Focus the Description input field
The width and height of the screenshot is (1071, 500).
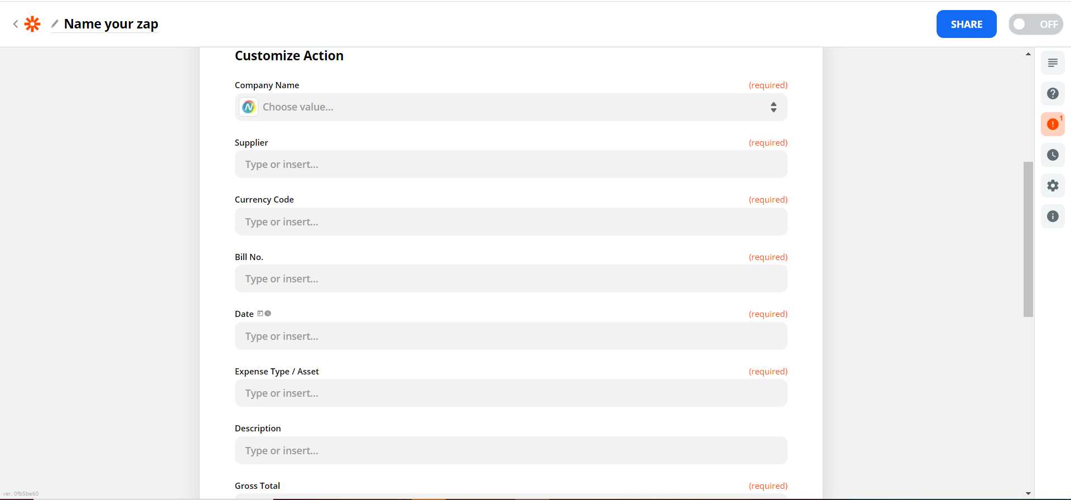pyautogui.click(x=511, y=450)
